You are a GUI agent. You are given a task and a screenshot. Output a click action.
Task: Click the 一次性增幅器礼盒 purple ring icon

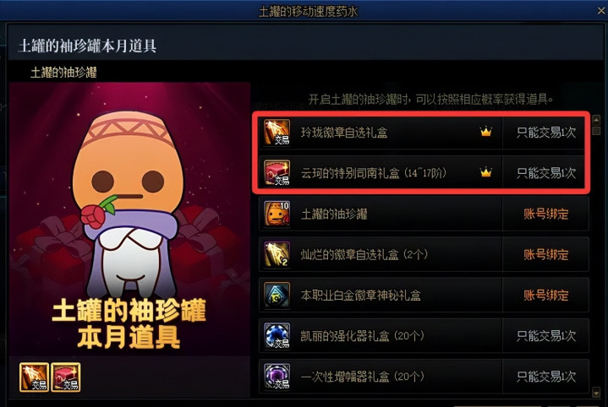point(277,376)
